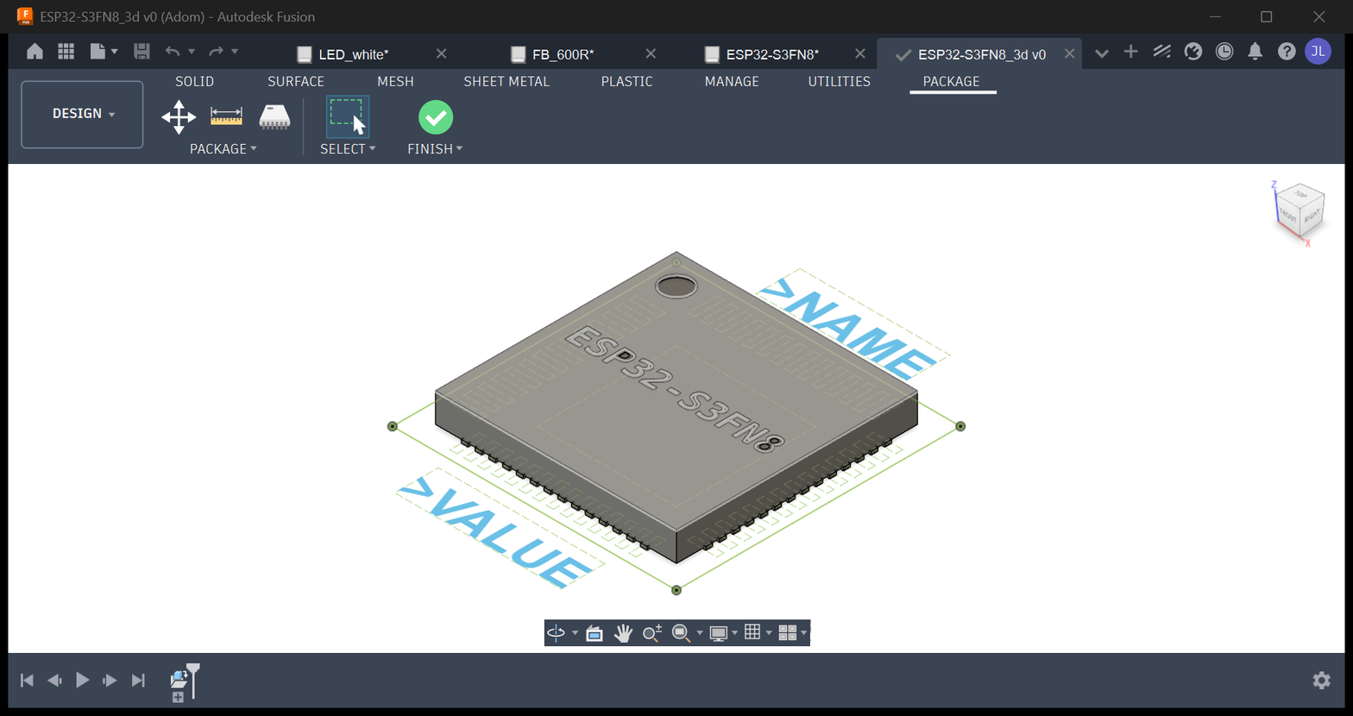Viewport: 1353px width, 716px height.
Task: Click the timeline history marker
Action: tap(193, 679)
